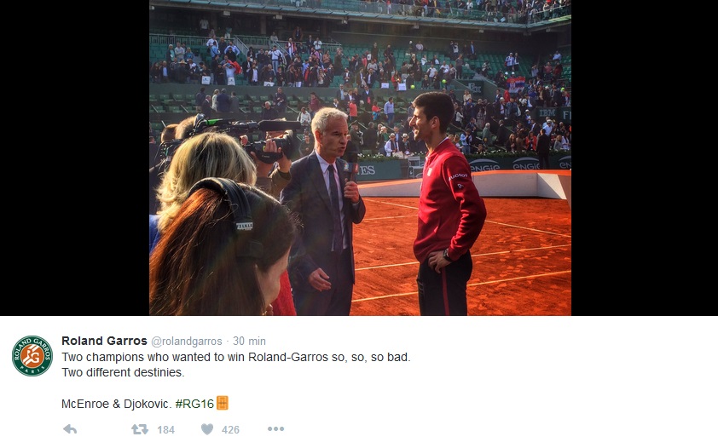Image resolution: width=718 pixels, height=448 pixels.
Task: Click Djokovic in the red jacket
Action: 447,204
